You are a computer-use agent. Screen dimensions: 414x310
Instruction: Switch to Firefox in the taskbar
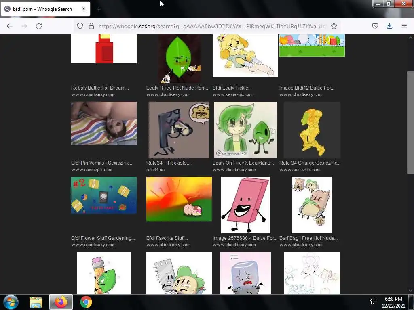click(x=61, y=302)
